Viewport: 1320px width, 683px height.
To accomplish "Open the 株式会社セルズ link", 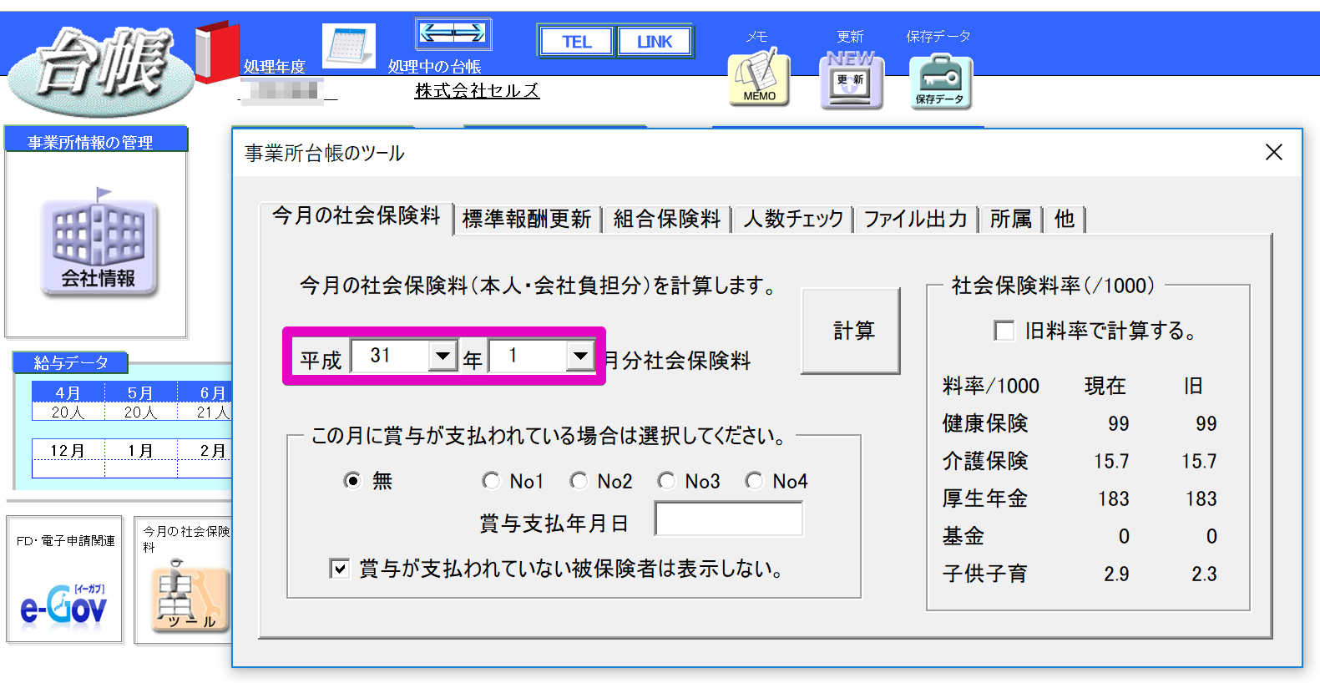I will (x=477, y=90).
